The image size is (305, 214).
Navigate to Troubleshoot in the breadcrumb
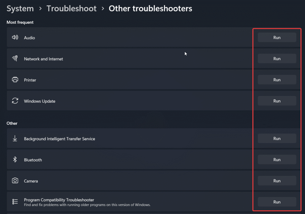pos(71,9)
